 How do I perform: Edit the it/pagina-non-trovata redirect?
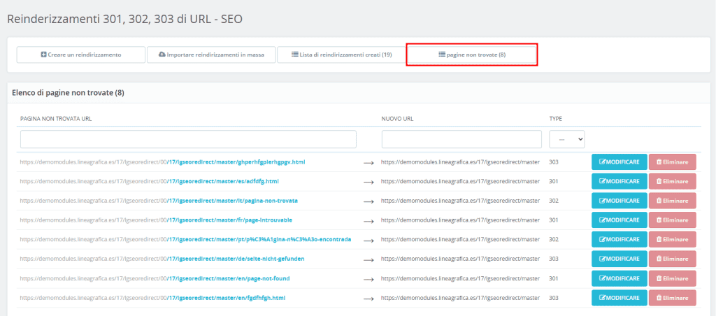coord(620,201)
